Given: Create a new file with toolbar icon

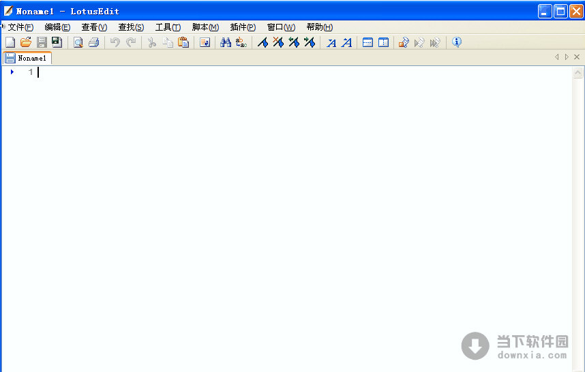Looking at the screenshot, I should point(10,42).
